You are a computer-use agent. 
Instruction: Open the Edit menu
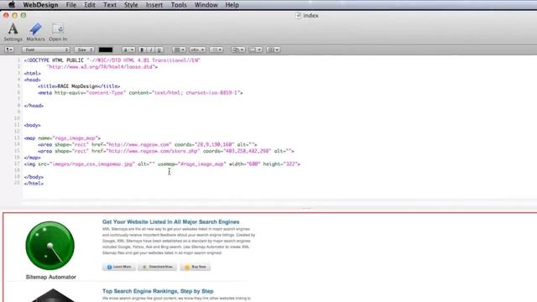[x=90, y=5]
